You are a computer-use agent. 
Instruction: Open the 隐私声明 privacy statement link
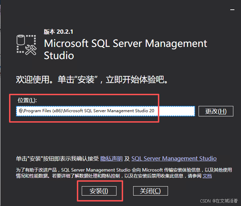click(x=111, y=158)
